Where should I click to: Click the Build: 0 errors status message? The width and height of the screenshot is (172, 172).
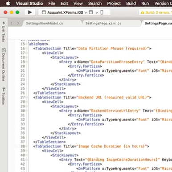(158, 12)
